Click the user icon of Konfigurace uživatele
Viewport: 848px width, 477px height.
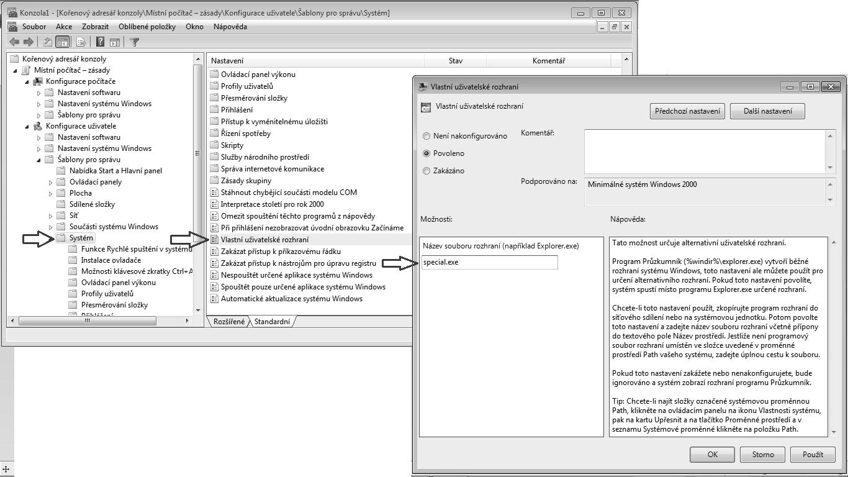[x=38, y=126]
